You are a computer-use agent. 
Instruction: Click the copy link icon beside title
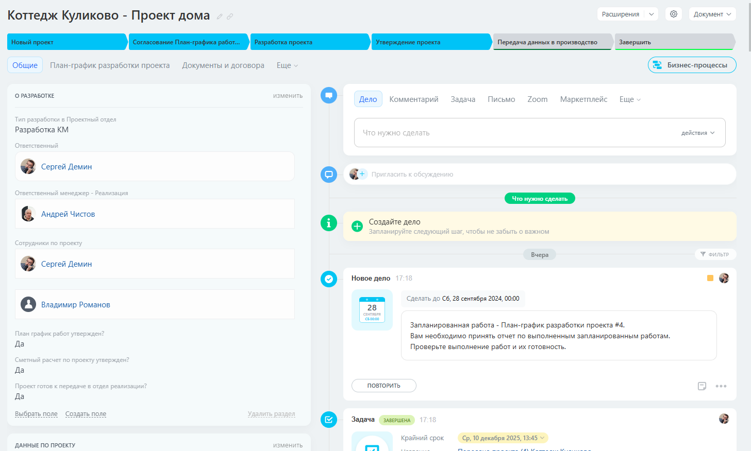point(230,16)
